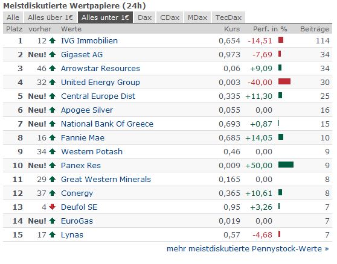Click green up arrow beside IVG Immobilien

pyautogui.click(x=52, y=40)
